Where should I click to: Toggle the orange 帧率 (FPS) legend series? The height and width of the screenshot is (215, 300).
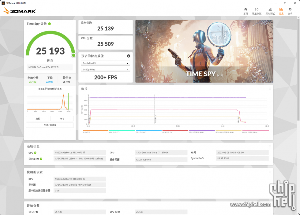tap(96, 131)
